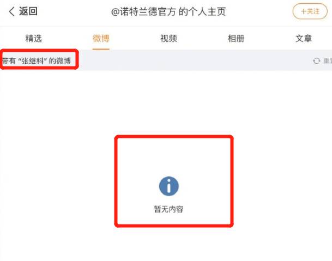Click the “张继科” keyword in filter
Screen dimensions: 332x261
tap(32, 60)
